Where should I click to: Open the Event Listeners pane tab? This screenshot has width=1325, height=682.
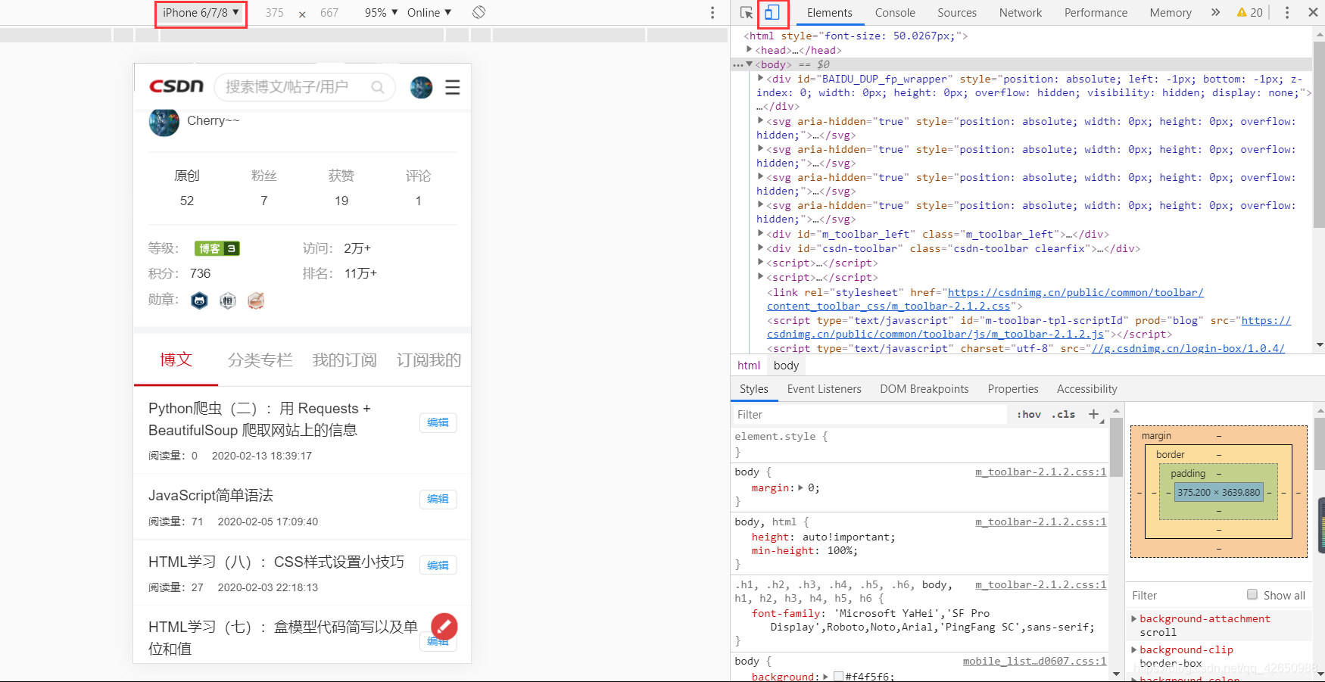(824, 388)
